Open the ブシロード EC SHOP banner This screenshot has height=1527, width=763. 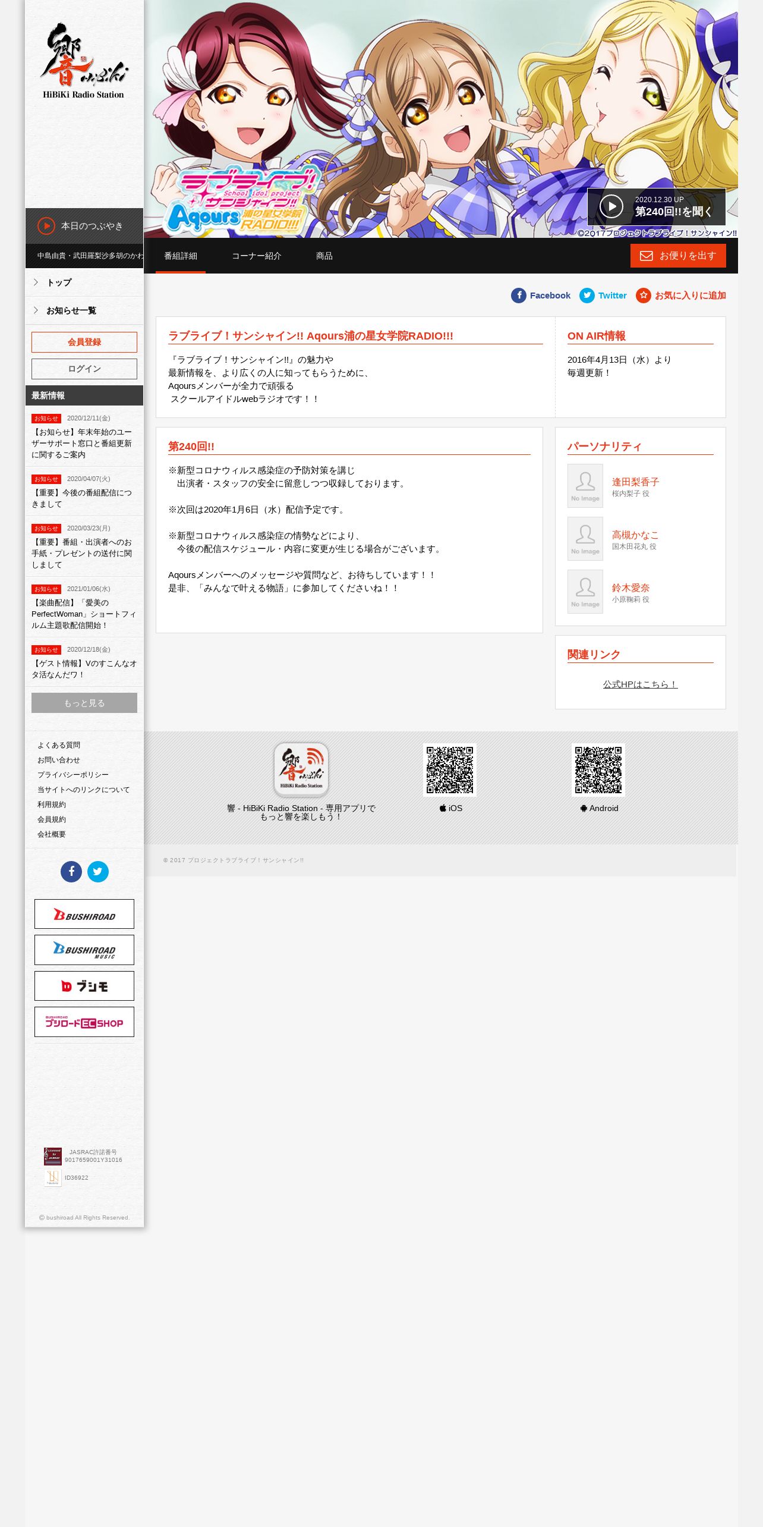pyautogui.click(x=84, y=1022)
